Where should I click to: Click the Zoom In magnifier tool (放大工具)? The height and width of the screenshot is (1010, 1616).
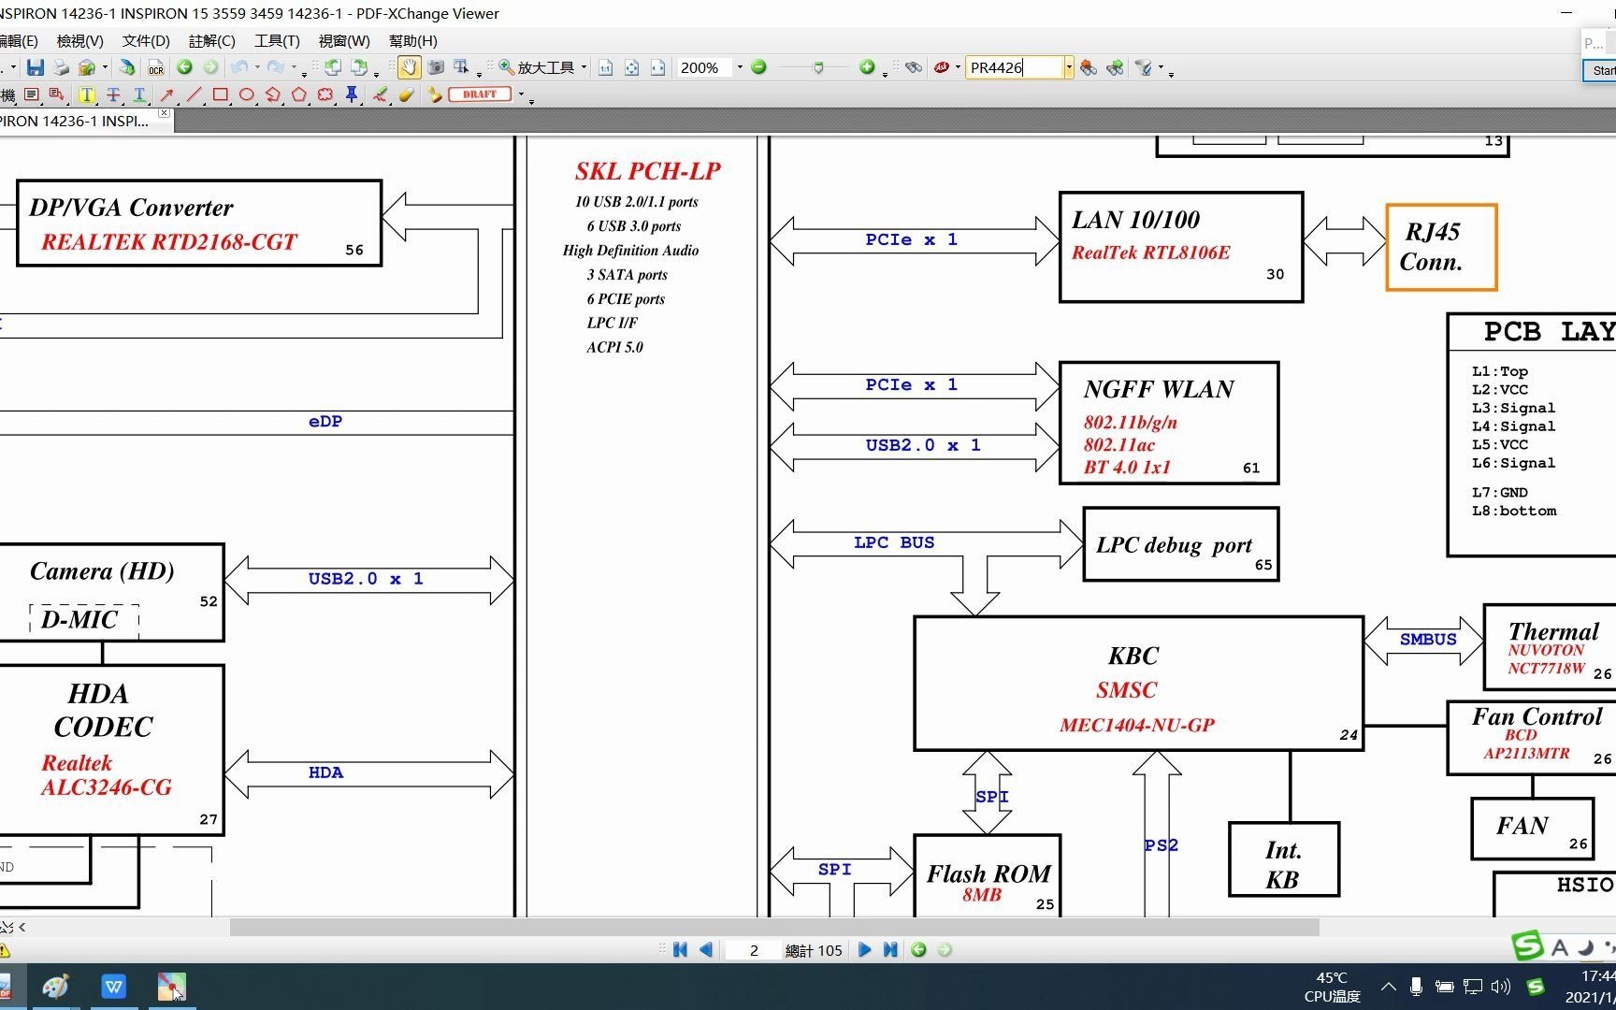(x=537, y=67)
